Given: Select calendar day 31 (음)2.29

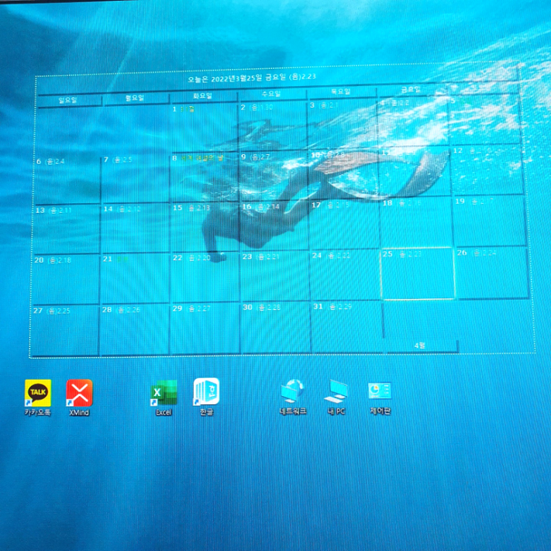Looking at the screenshot, I should (347, 326).
